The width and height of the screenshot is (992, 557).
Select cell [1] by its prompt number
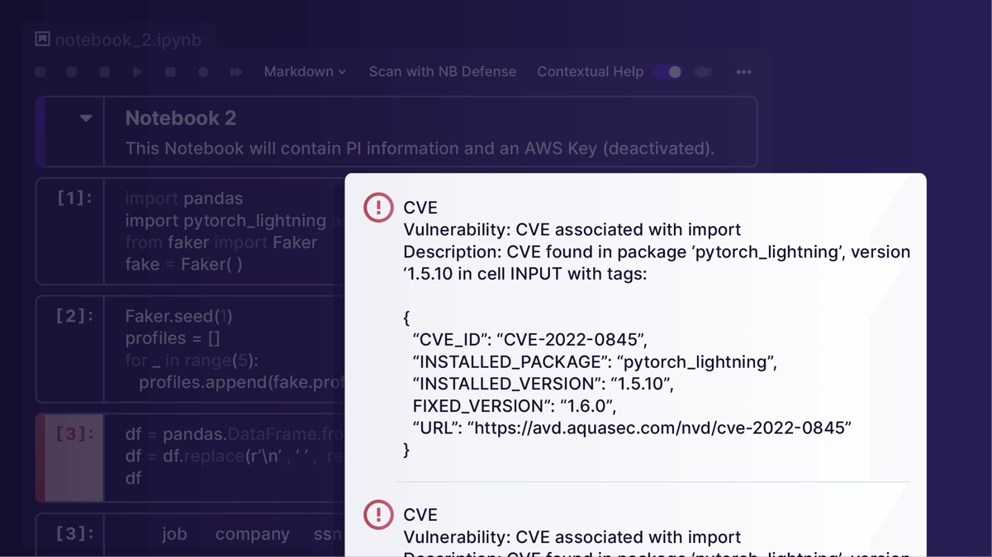pos(74,198)
